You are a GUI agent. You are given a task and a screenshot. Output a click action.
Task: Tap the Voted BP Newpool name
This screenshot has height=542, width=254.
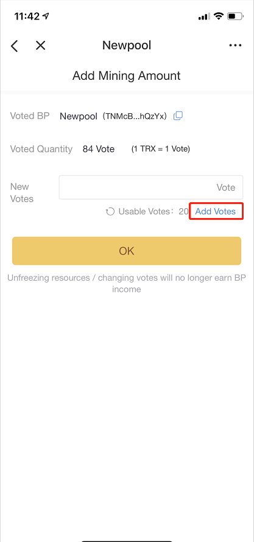(x=79, y=116)
